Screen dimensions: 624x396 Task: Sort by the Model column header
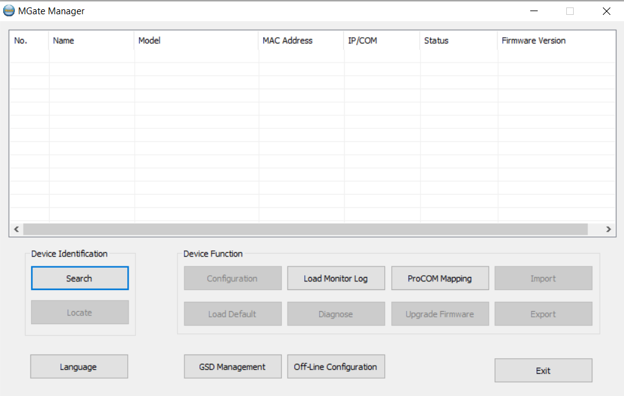click(196, 40)
